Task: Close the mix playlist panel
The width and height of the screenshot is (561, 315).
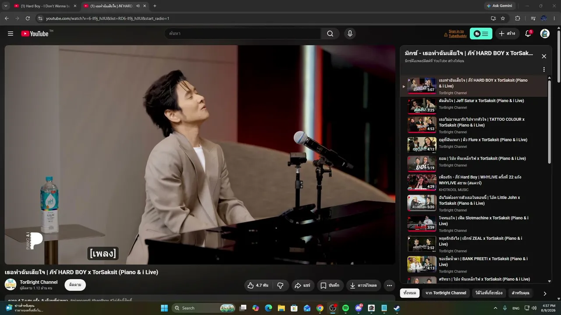Action: click(x=544, y=56)
